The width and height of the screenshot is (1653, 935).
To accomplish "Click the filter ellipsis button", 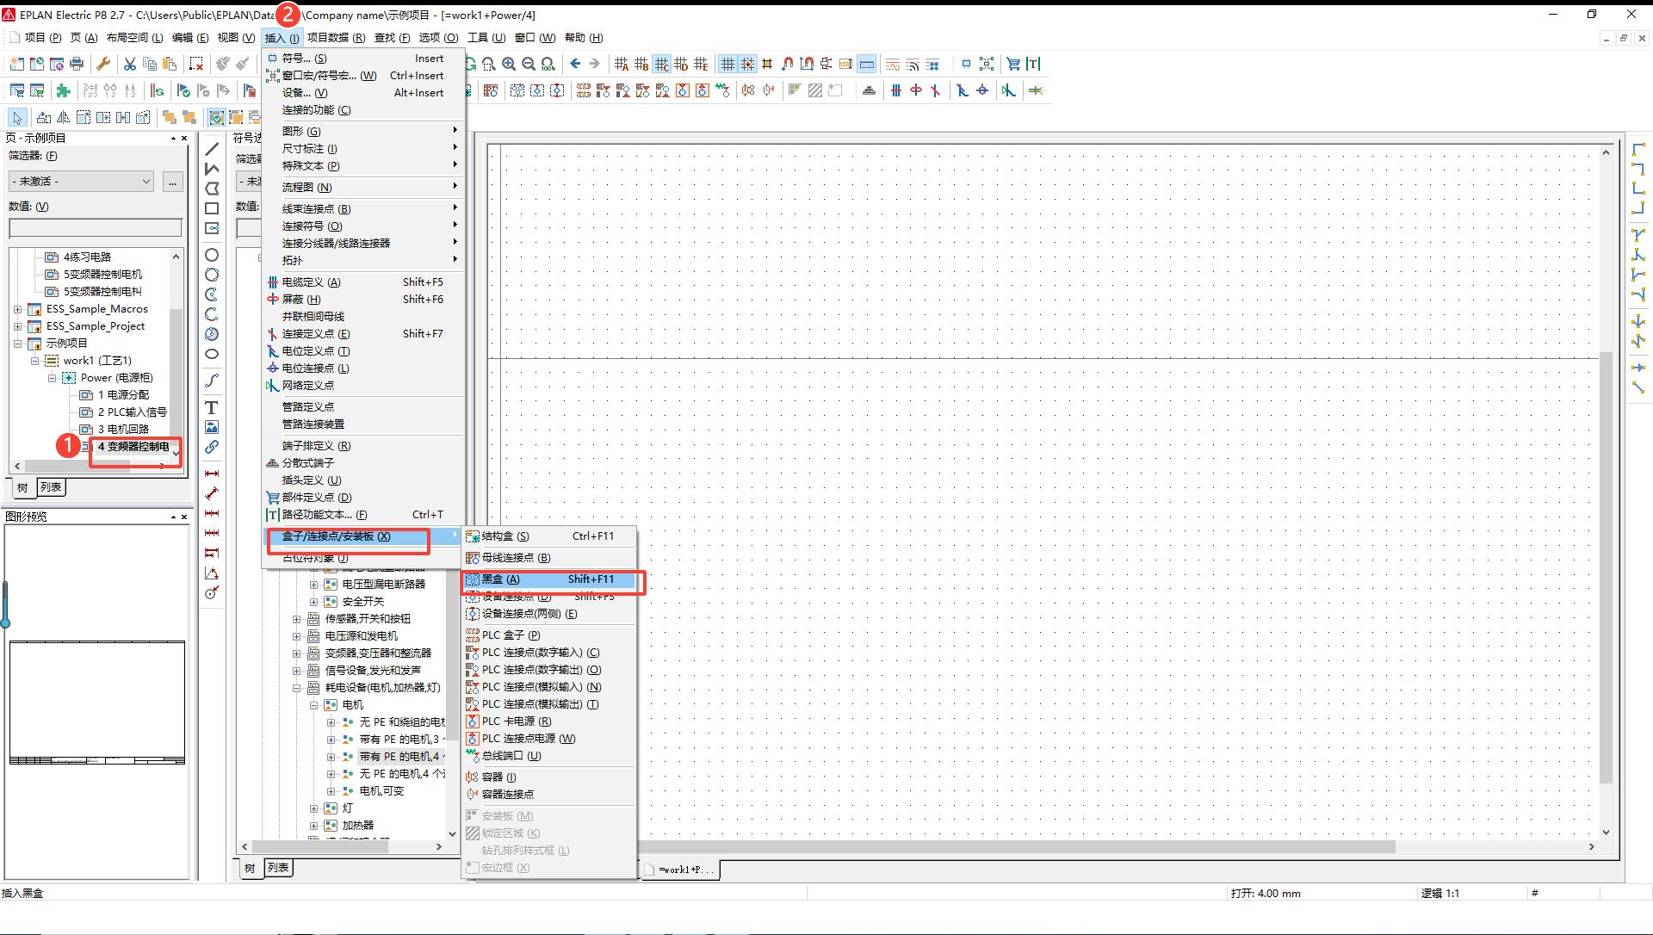I will coord(172,181).
